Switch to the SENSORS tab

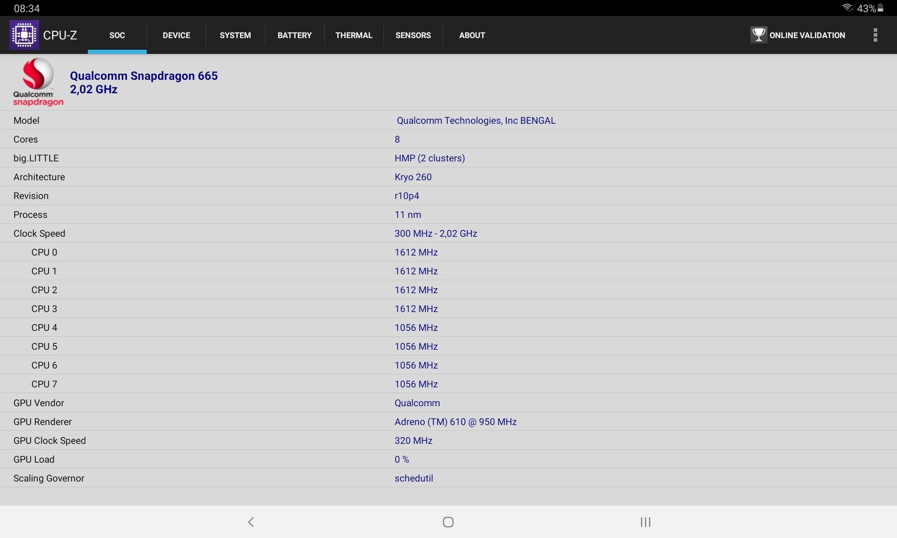click(x=413, y=35)
